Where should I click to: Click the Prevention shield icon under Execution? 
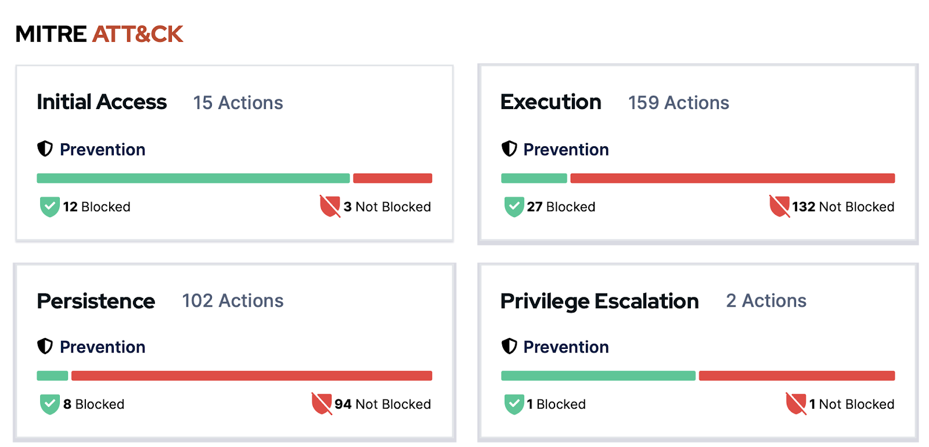tap(509, 149)
